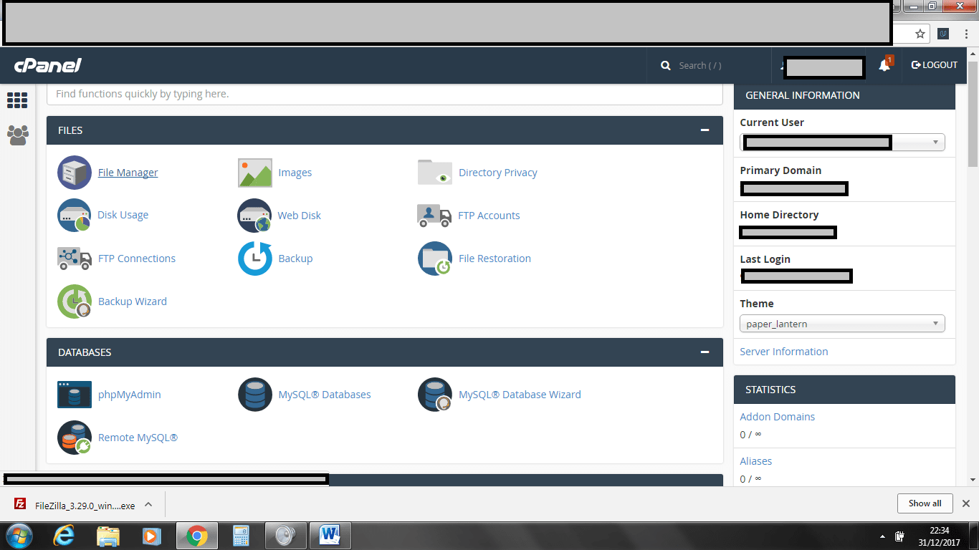The image size is (979, 550).
Task: Click the Addon Domains link
Action: [777, 417]
